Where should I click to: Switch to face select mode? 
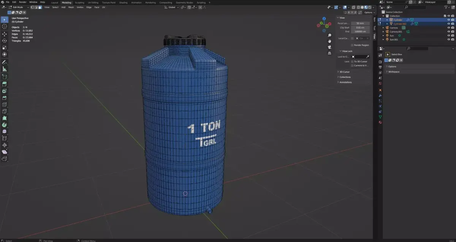(x=40, y=7)
